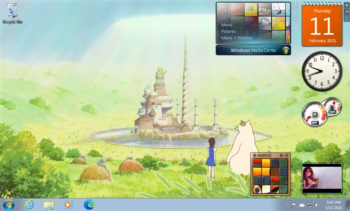Click the volume speaker tray icon
Screen dimensions: 350x211
pyautogui.click(x=317, y=205)
